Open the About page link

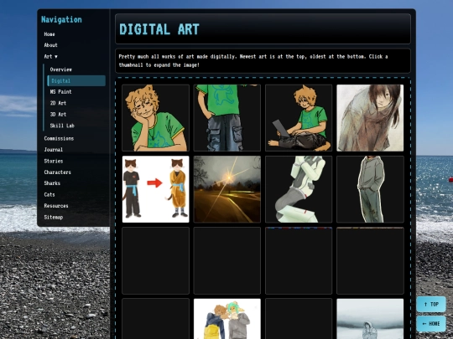[x=51, y=45]
